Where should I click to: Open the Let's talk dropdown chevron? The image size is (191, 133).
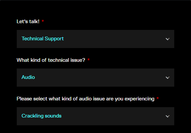[168, 39]
